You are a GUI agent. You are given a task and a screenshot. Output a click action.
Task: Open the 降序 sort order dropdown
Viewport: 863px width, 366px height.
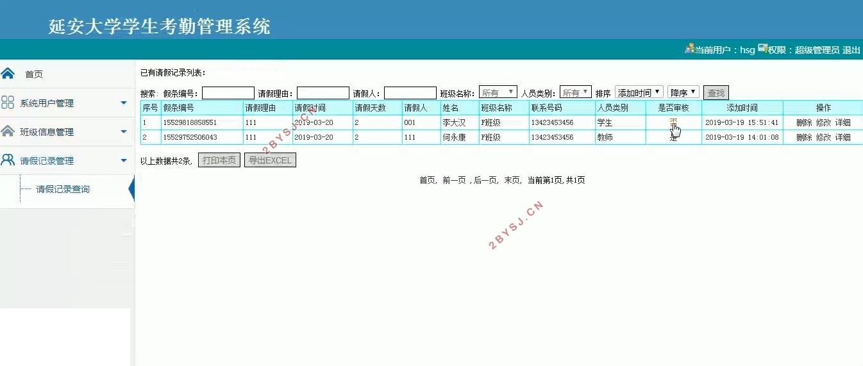click(683, 92)
